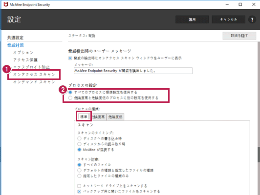Select オンアクセス スキャン in sidebar
260x195 pixels.
34,75
